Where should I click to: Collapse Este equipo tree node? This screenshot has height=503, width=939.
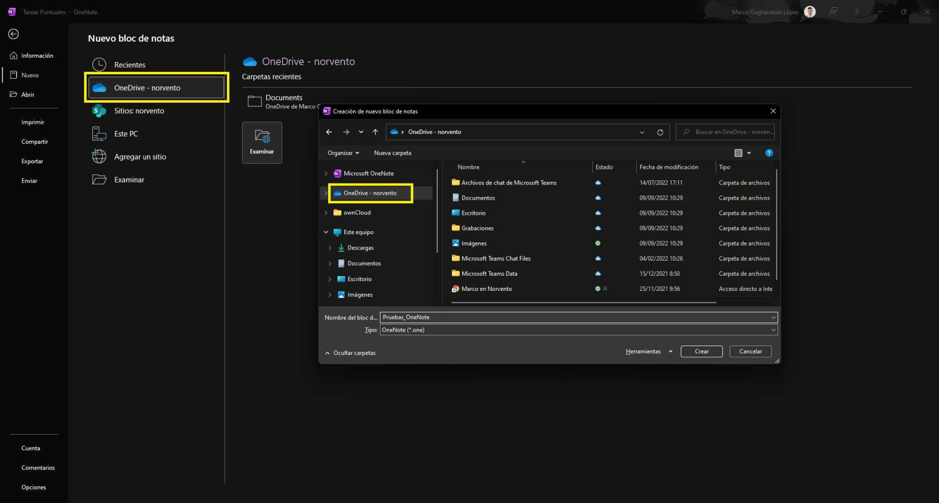pyautogui.click(x=326, y=232)
